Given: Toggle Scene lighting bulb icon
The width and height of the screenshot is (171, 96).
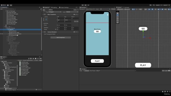Looking at the screenshot, I should click(x=152, y=9).
